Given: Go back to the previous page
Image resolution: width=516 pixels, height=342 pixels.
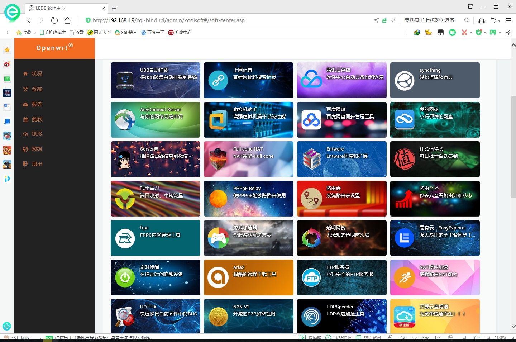Looking at the screenshot, I should coord(29,20).
